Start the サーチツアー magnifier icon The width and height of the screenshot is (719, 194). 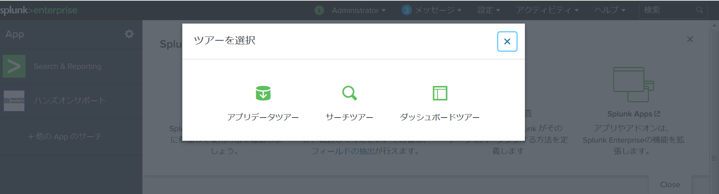point(349,93)
